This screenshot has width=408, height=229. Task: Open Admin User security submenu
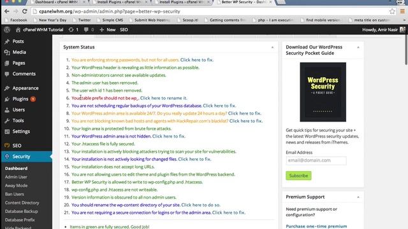16,177
